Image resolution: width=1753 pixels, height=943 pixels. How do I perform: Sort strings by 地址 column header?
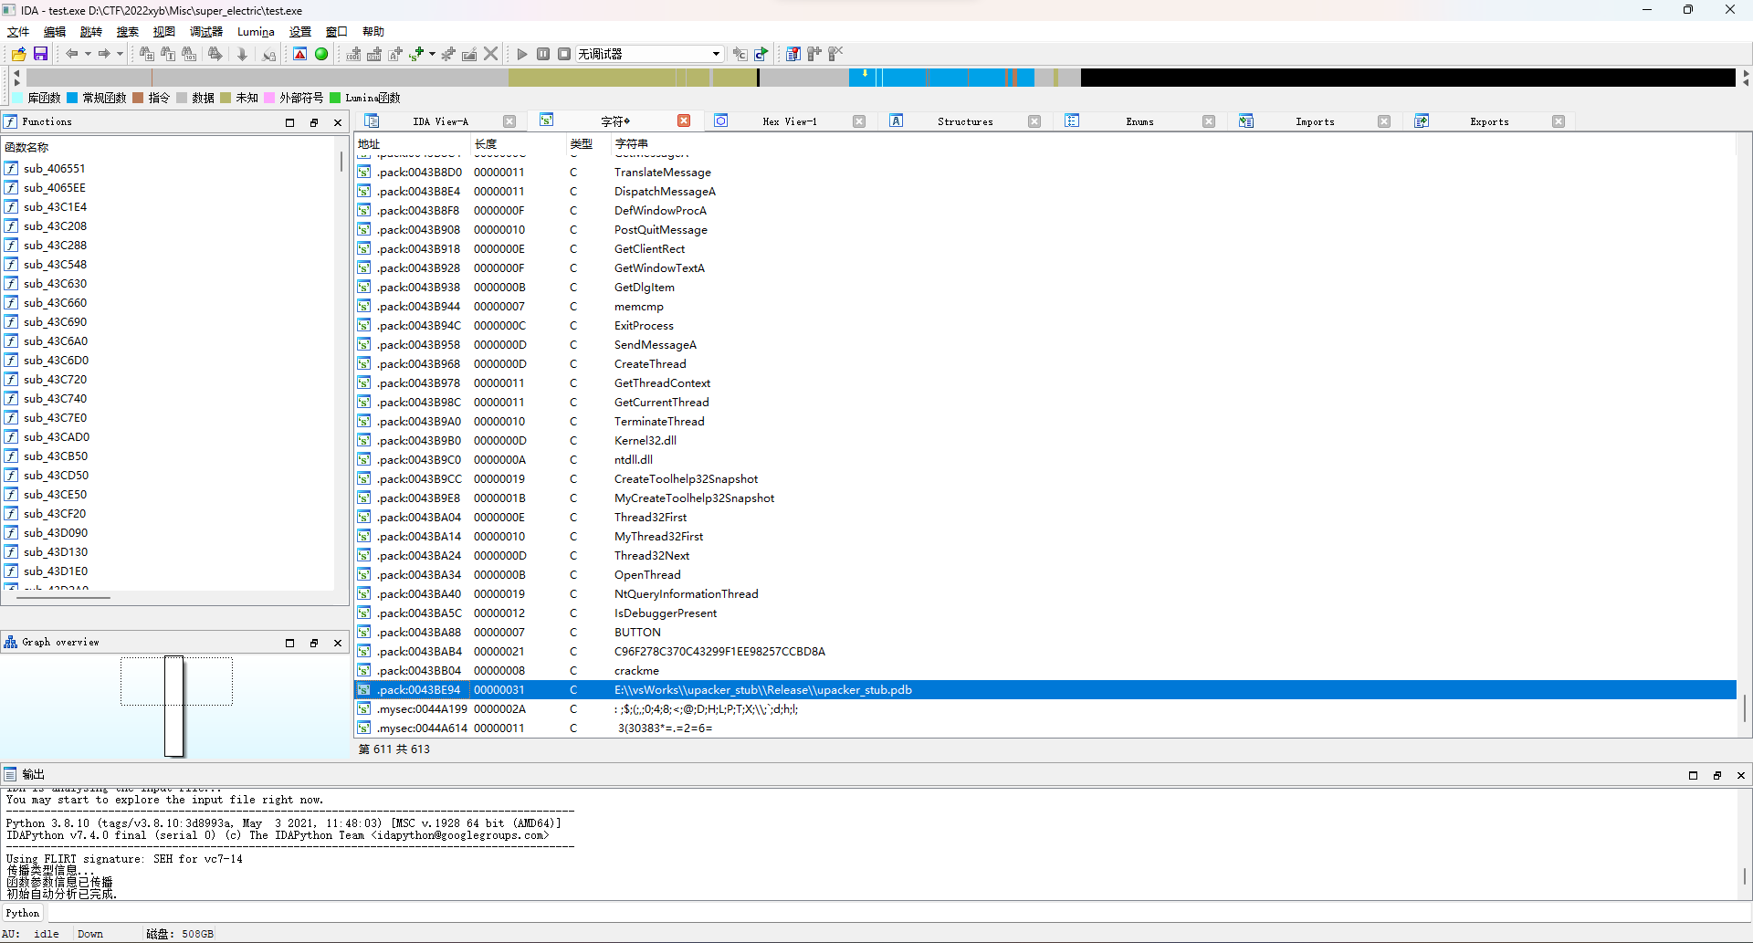[x=411, y=143]
